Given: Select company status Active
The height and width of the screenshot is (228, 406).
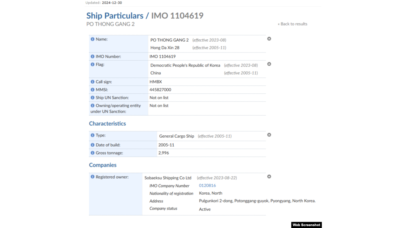Looking at the screenshot, I should pos(205,209).
